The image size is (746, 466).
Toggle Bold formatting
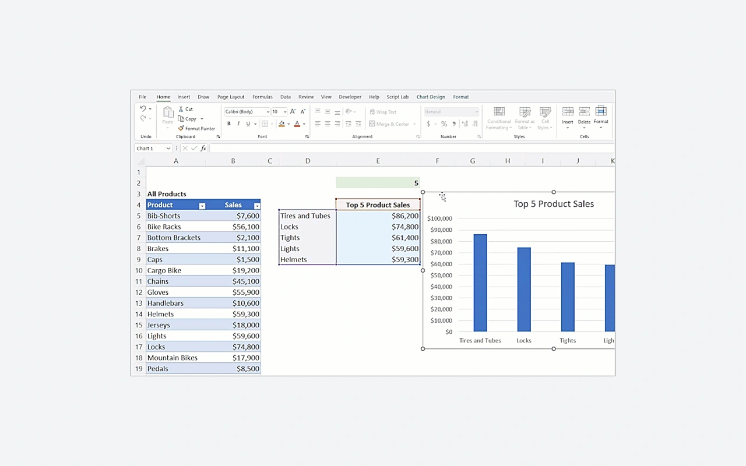[229, 123]
